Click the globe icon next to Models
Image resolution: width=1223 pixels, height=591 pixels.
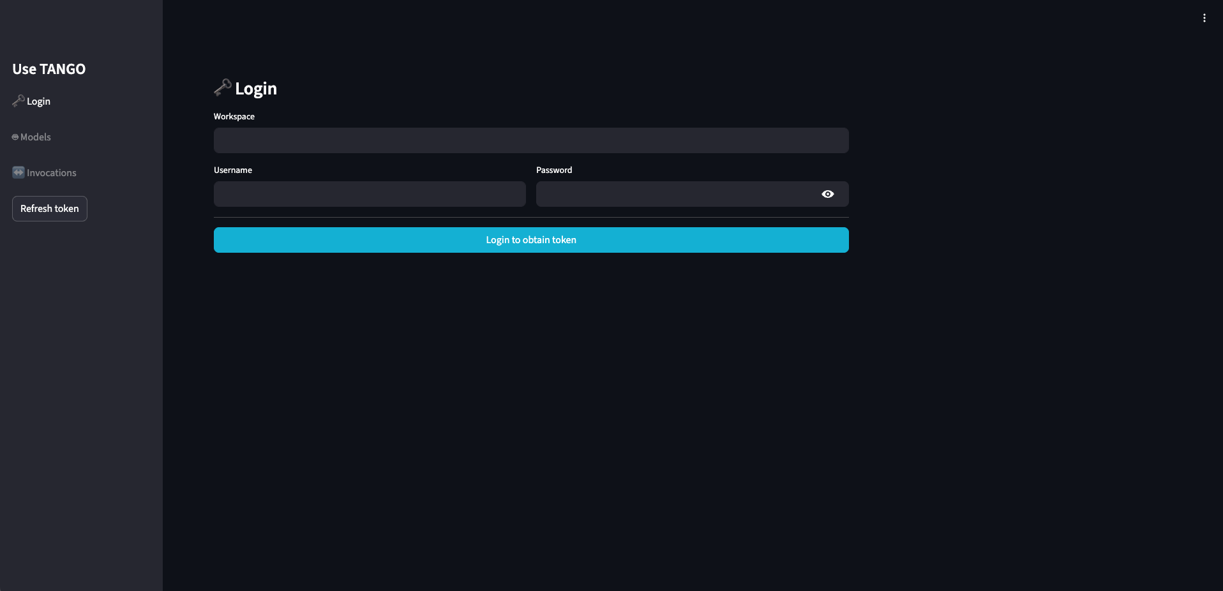click(x=14, y=137)
